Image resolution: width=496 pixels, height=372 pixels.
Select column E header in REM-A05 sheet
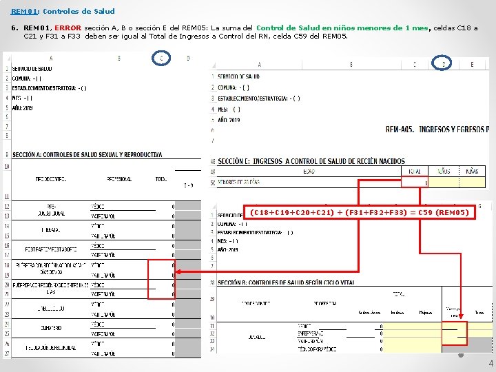(x=472, y=65)
